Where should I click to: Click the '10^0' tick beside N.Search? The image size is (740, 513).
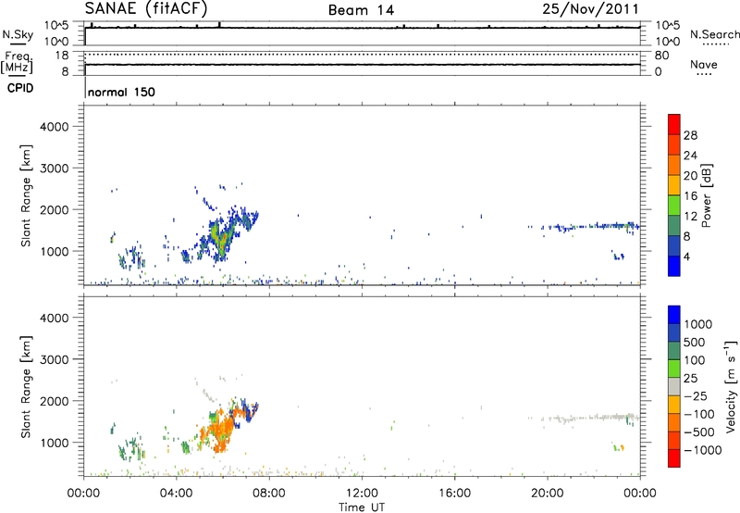pyautogui.click(x=668, y=42)
